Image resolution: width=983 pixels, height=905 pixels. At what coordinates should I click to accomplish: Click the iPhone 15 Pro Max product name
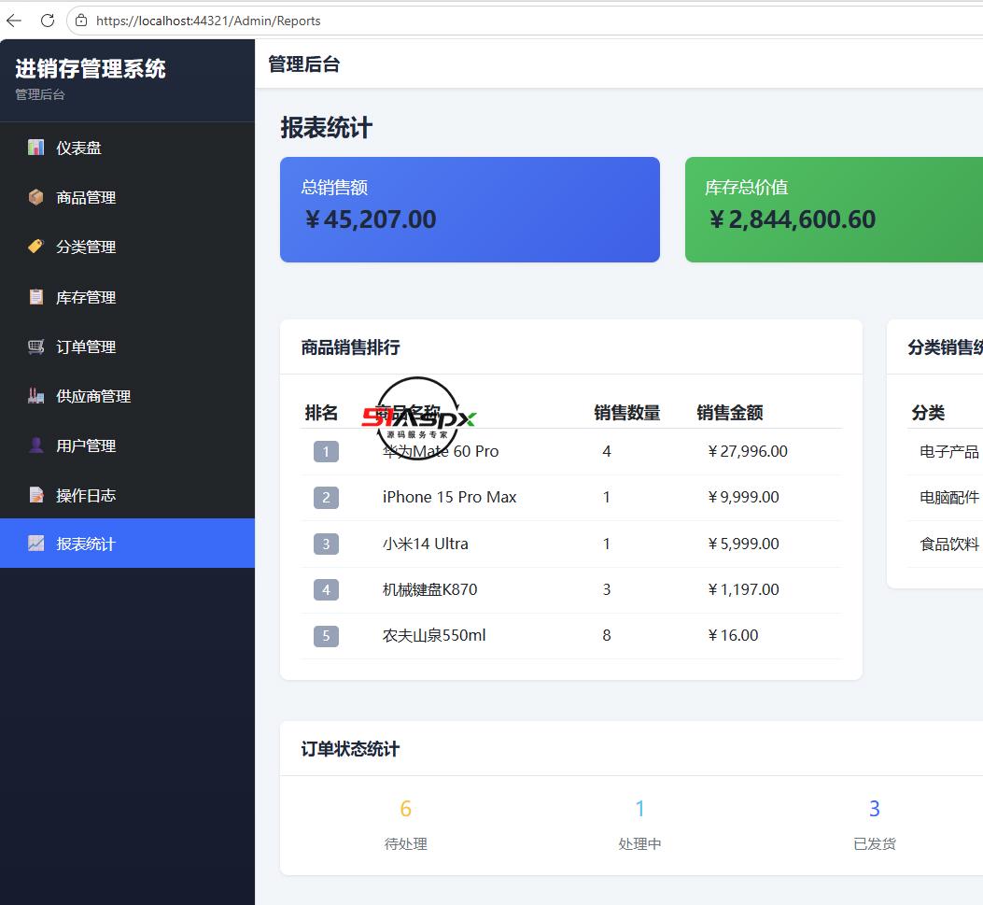450,497
